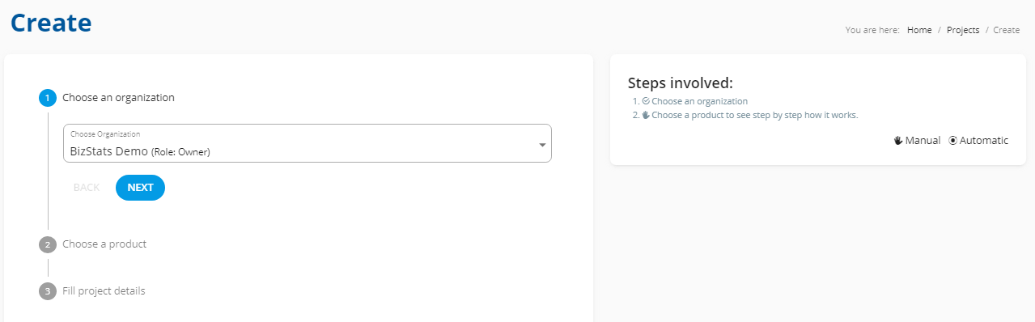Screen dimensions: 1035x322
Task: Click the step 2 circle icon
Action: click(48, 244)
